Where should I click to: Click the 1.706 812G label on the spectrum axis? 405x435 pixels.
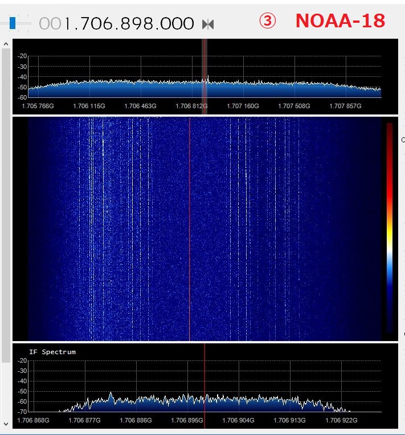click(191, 106)
